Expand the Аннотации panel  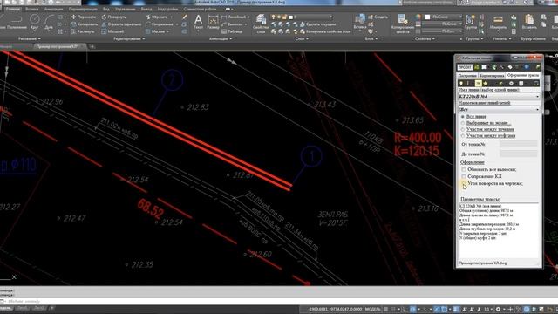click(220, 38)
